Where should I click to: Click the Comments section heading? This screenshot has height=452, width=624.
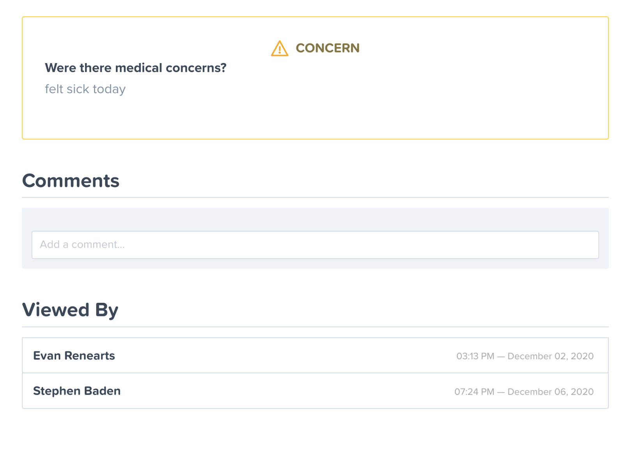pos(71,181)
